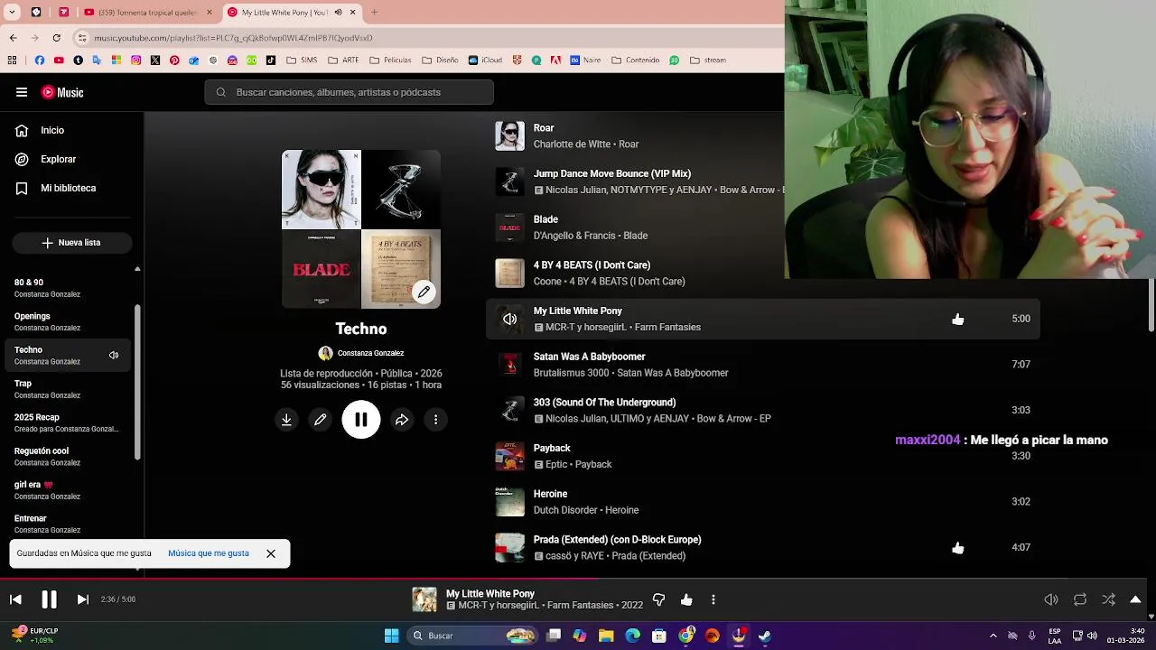
Task: Click the search songs, albums, artists field
Action: [349, 92]
